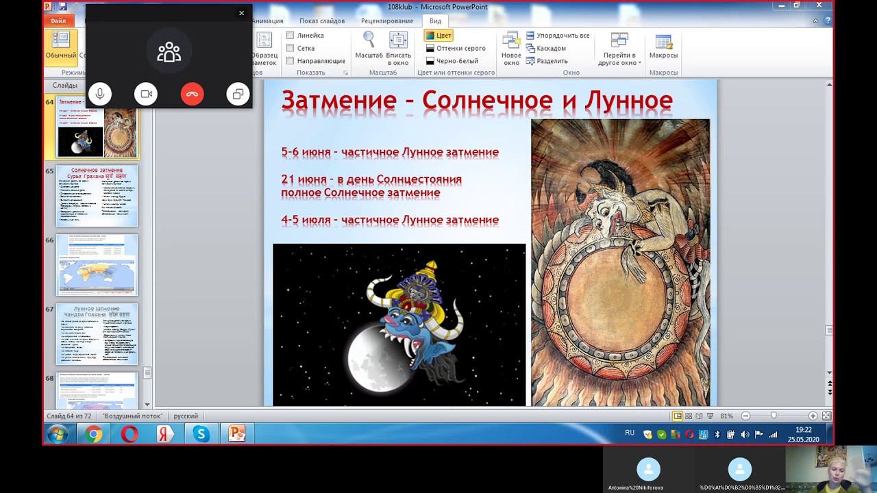This screenshot has width=877, height=493.
Task: Expand Перейти в другое окно dropdown
Action: click(619, 49)
